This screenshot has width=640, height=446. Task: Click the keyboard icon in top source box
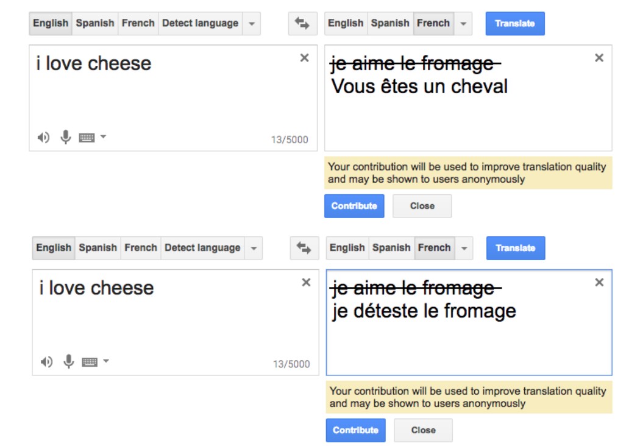87,138
